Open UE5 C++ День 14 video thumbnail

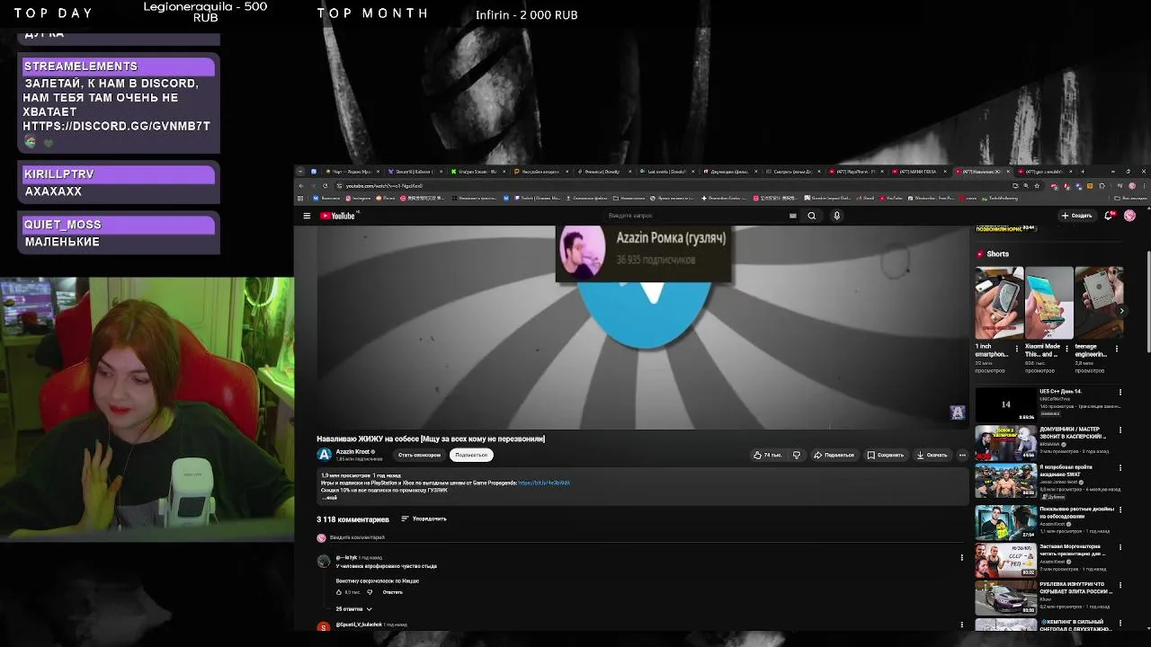pyautogui.click(x=1005, y=404)
